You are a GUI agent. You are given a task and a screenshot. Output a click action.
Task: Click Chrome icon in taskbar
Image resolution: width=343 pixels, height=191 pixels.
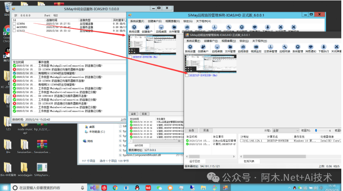pos(115,188)
